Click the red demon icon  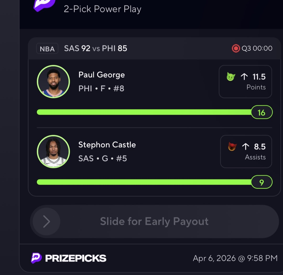tap(232, 146)
